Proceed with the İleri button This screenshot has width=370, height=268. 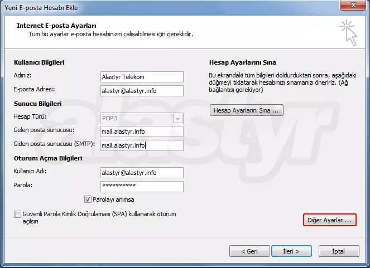point(291,251)
